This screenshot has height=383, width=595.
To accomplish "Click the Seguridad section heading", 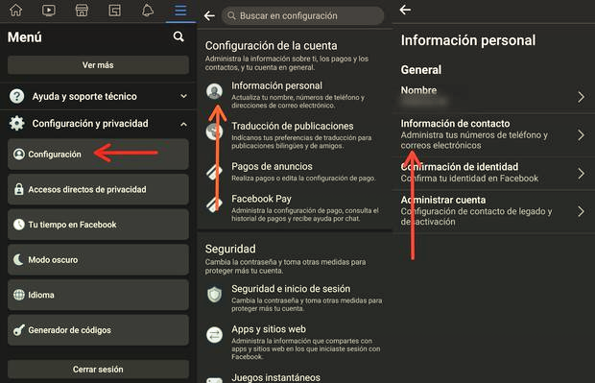I will pos(230,249).
